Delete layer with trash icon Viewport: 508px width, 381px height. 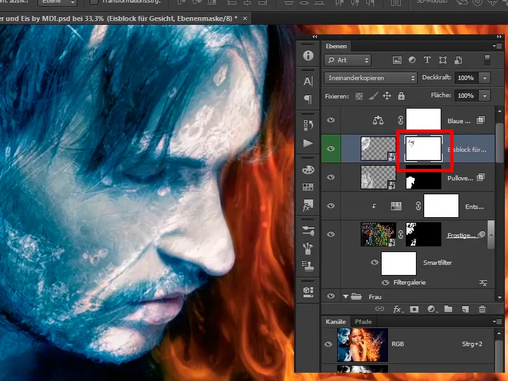pyautogui.click(x=482, y=309)
